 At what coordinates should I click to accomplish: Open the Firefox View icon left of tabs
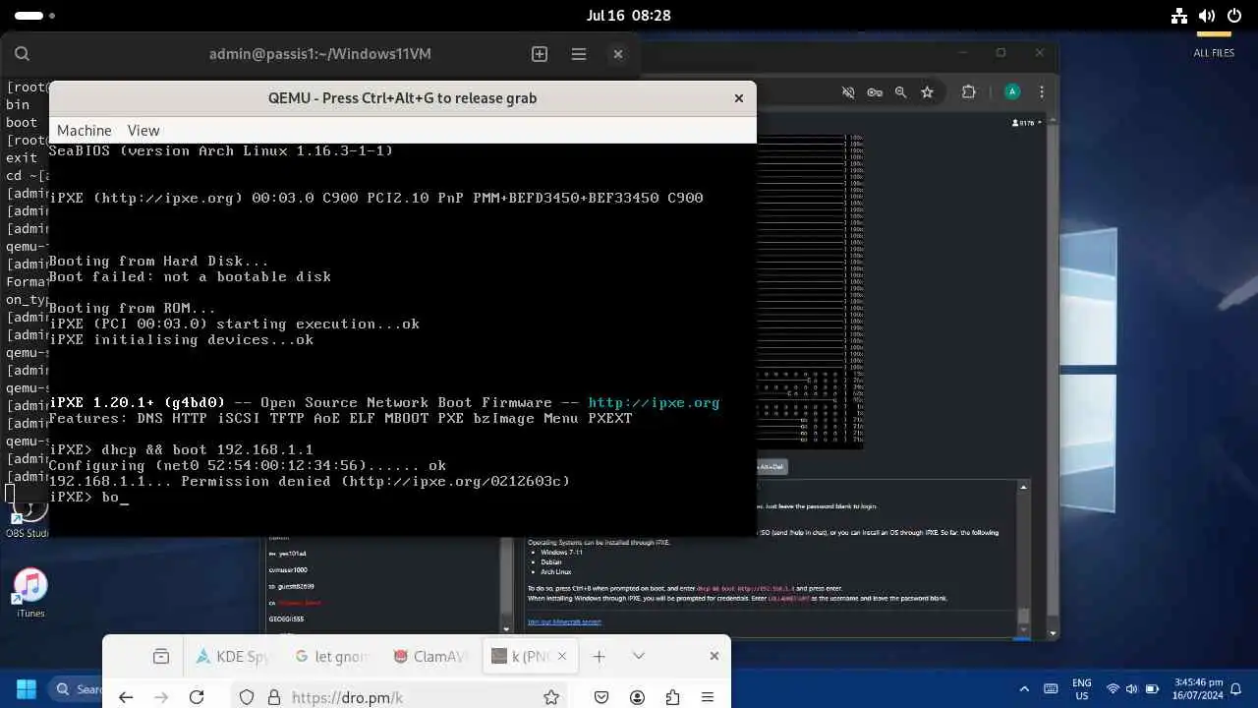[x=161, y=656]
